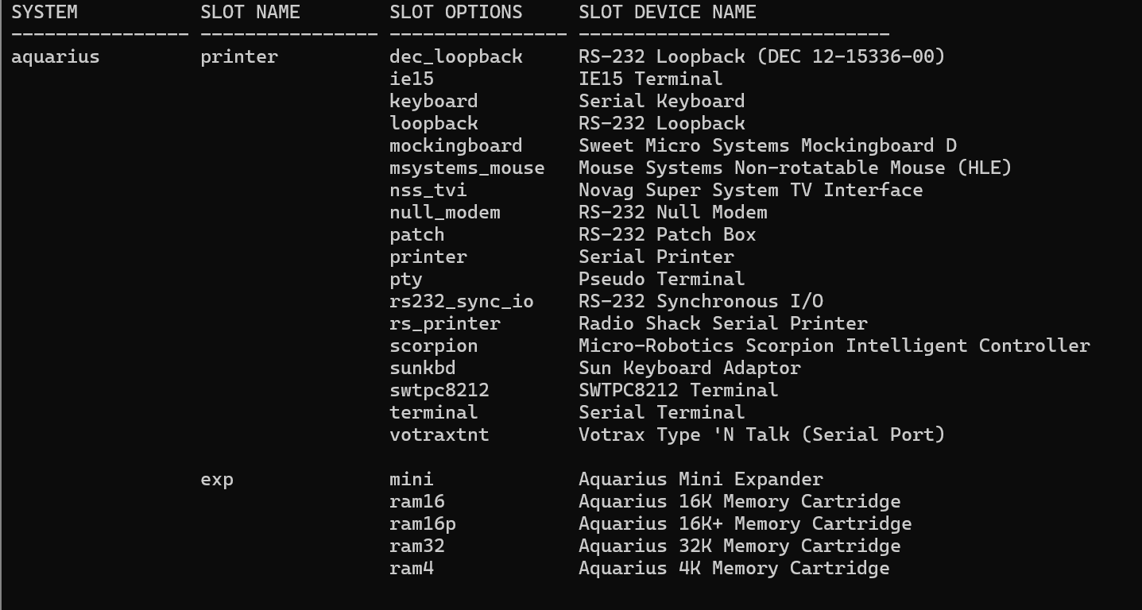This screenshot has height=610, width=1142.
Task: Select Aquarius Mini Expander device name
Action: pyautogui.click(x=701, y=479)
